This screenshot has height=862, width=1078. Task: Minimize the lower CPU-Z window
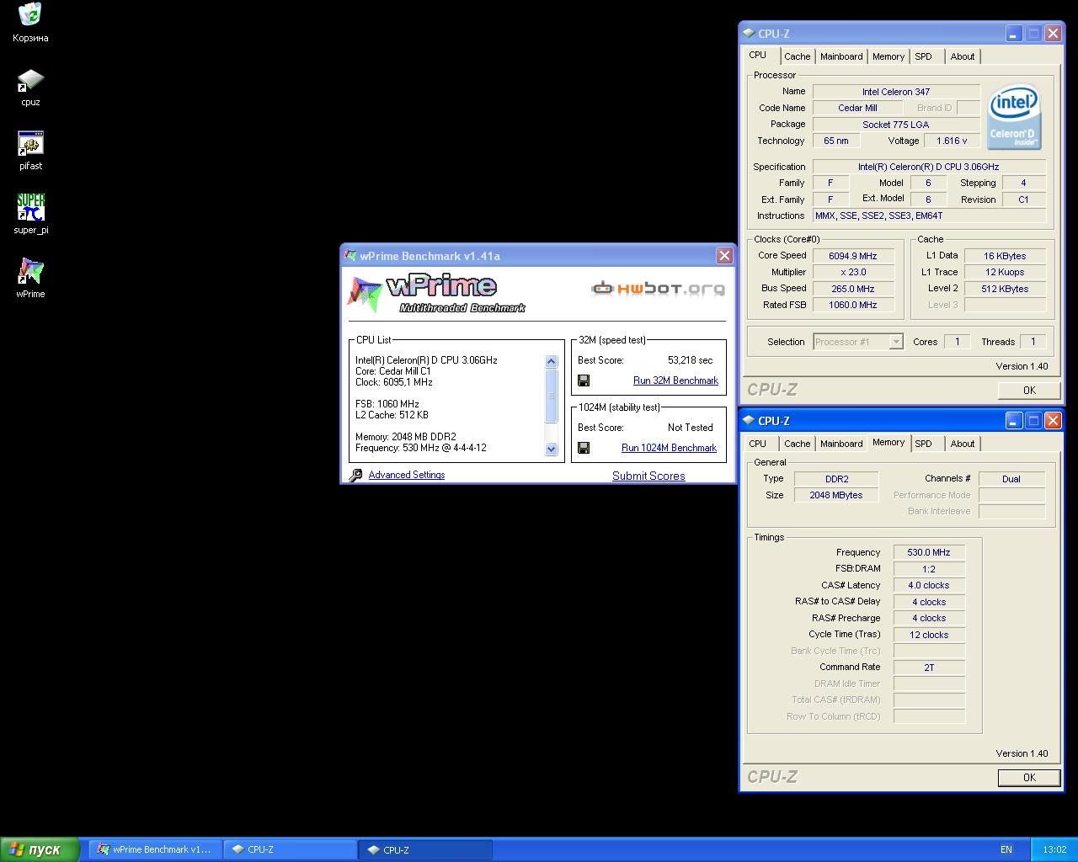pos(1014,420)
